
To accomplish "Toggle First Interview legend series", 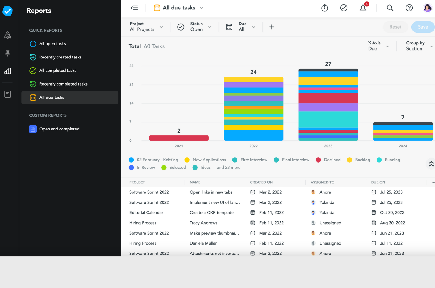I will tap(250, 160).
